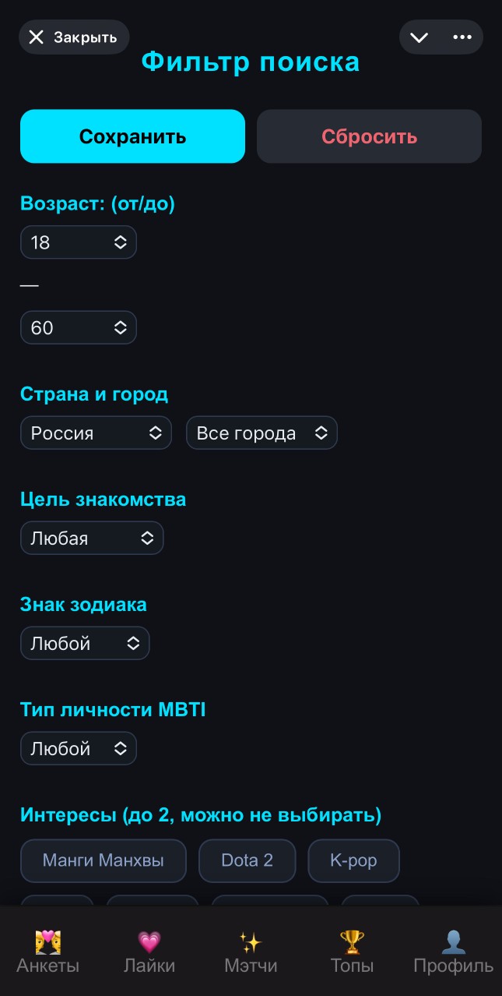Open your Профиль via the person icon
This screenshot has width=502, height=996.
(x=454, y=949)
